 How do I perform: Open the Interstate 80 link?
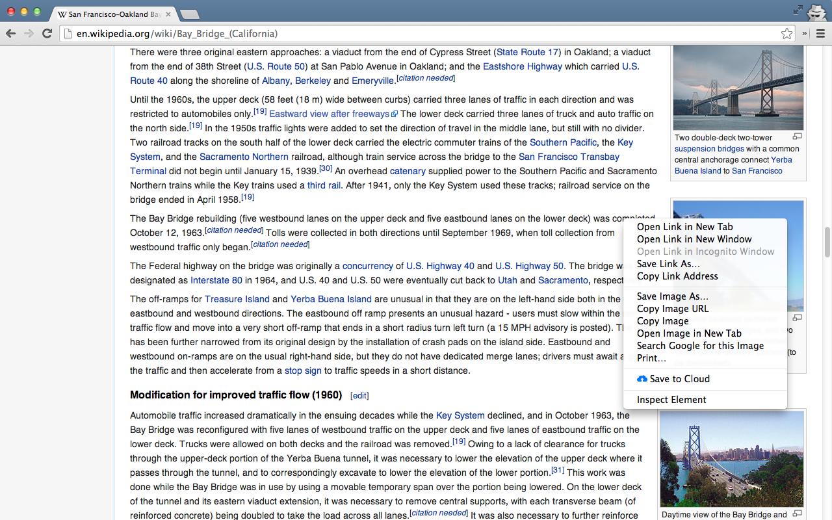[x=216, y=280]
